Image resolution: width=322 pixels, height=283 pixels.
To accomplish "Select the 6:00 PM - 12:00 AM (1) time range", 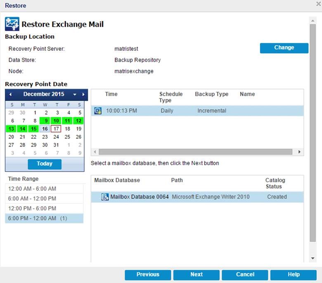I will [44, 218].
